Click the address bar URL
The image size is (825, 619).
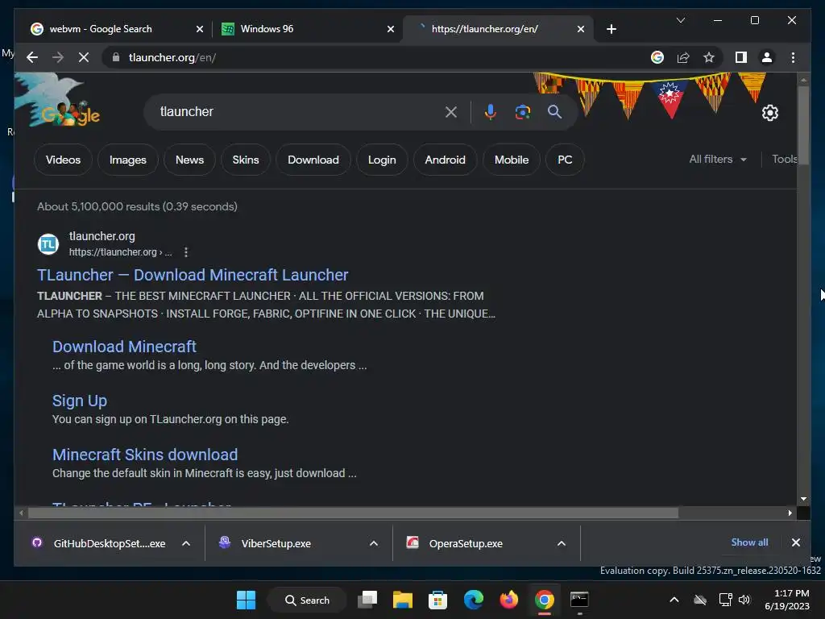tap(172, 57)
